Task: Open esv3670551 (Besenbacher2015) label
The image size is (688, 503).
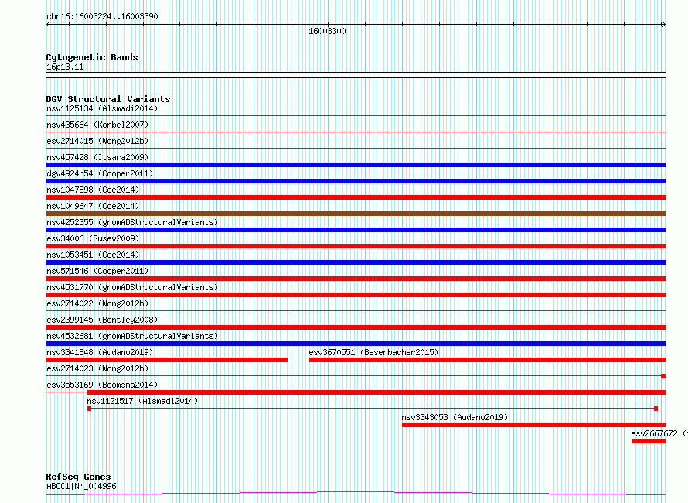Action: pos(373,352)
